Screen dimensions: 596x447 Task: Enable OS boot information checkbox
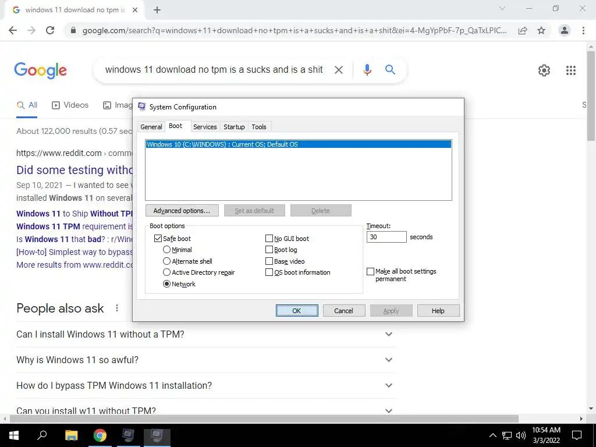[x=269, y=272]
